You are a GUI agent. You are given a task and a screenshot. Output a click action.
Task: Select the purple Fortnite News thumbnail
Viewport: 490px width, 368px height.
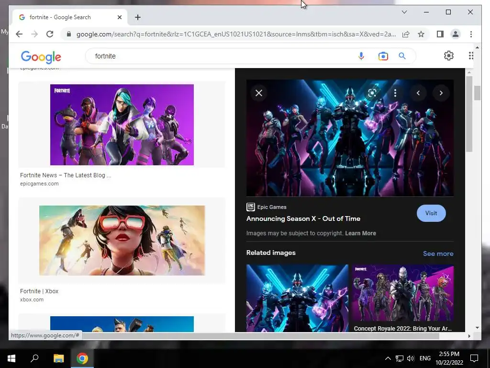pos(122,125)
